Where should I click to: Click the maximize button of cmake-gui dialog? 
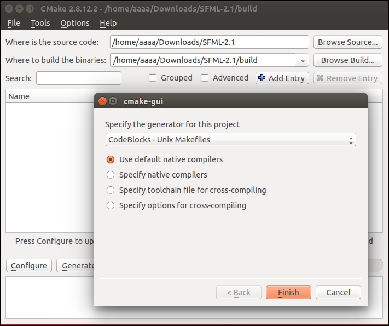113,101
